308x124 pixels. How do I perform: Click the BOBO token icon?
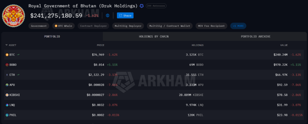pyautogui.click(x=7, y=65)
